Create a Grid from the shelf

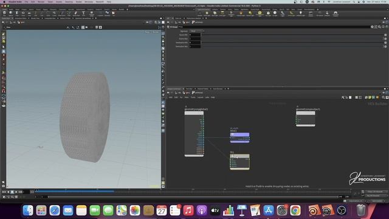[x=29, y=13]
